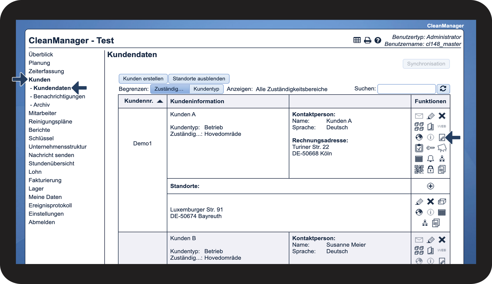
Task: Log out via Abmelden link
Action: tap(42, 222)
